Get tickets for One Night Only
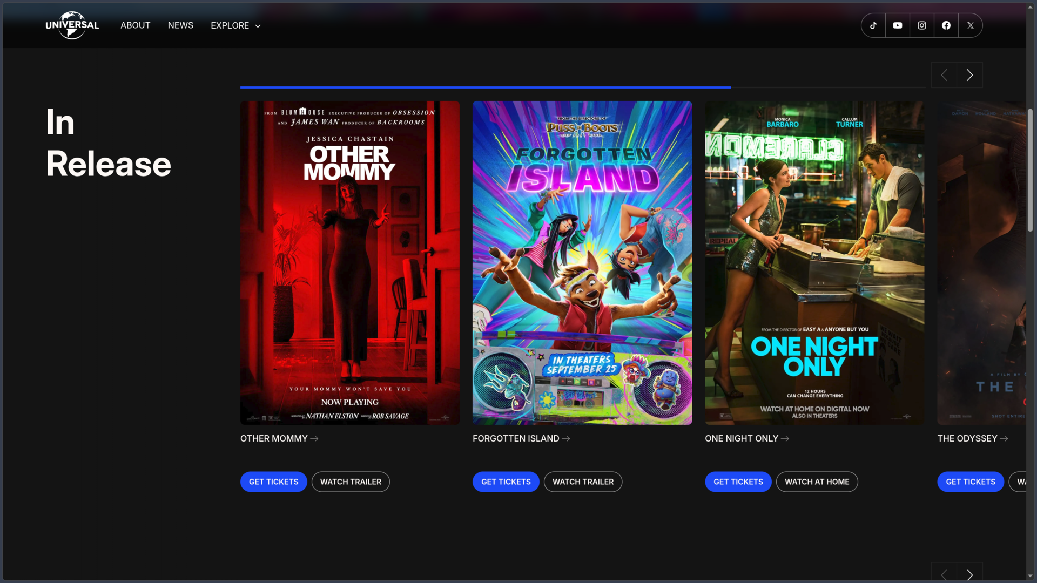 [738, 482]
